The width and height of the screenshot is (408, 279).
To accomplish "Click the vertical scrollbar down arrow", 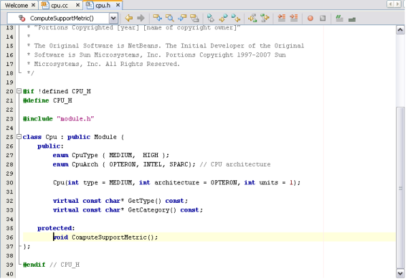I will [x=401, y=274].
